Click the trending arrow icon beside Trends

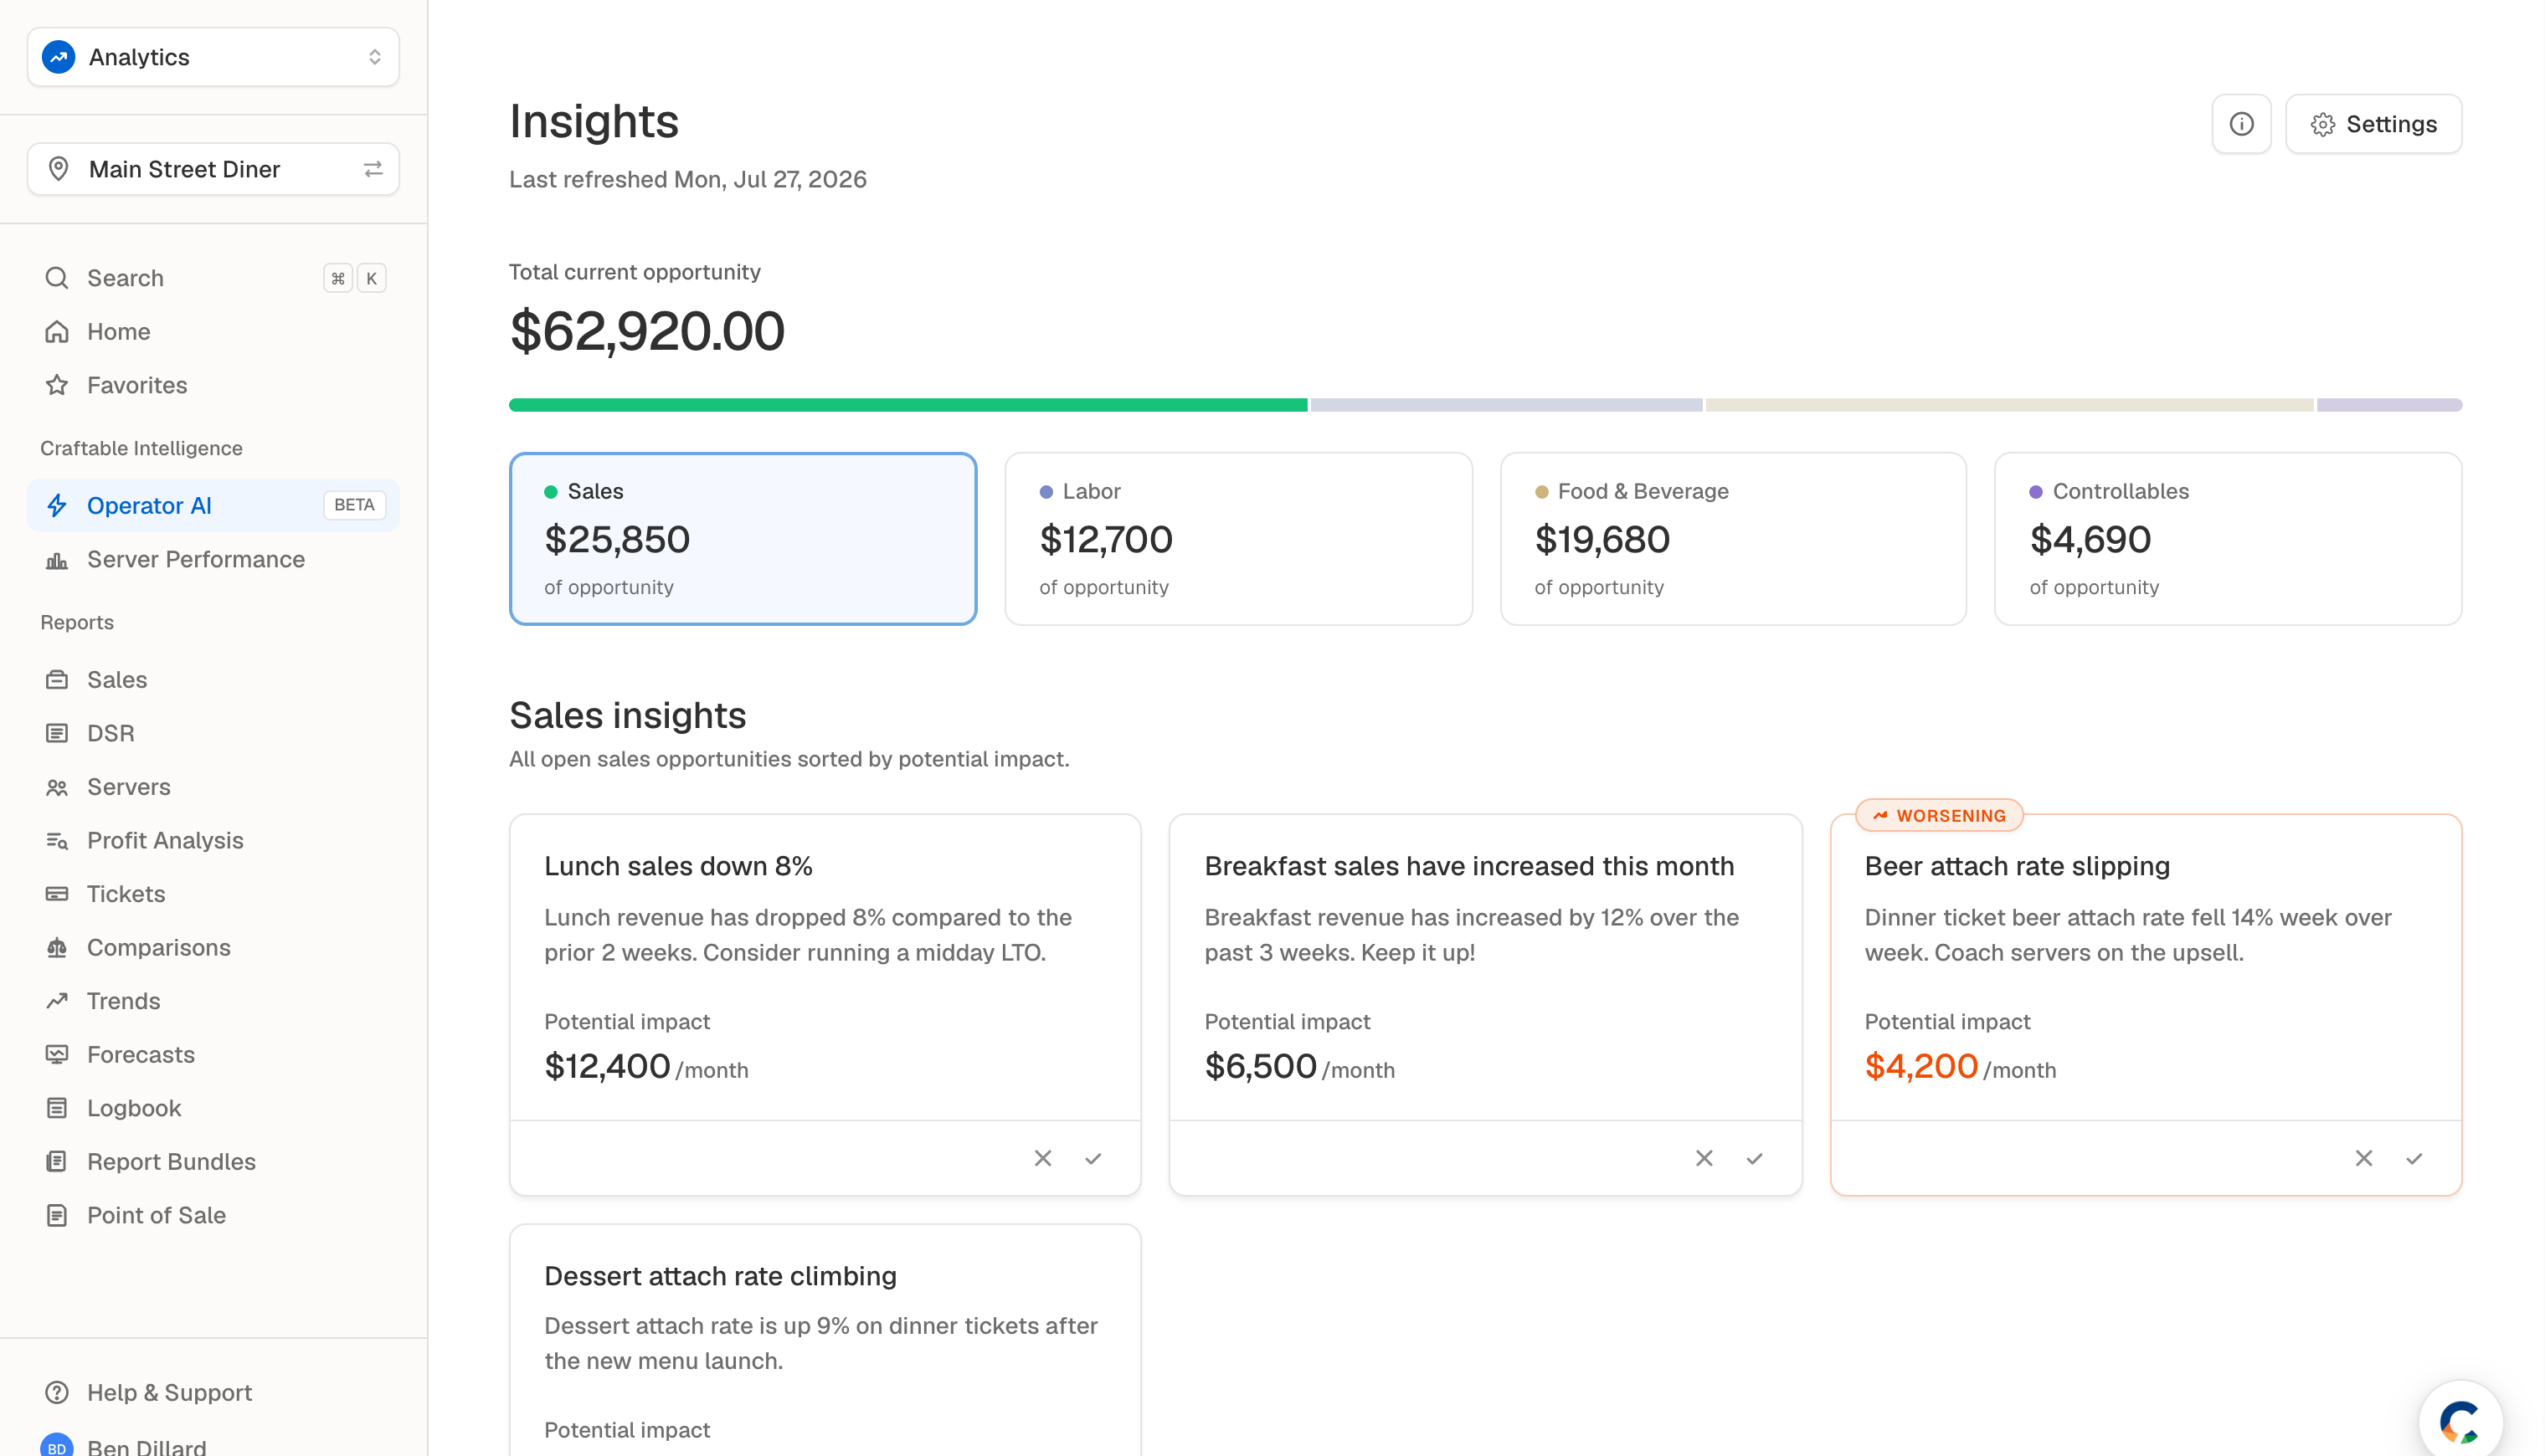coord(57,1001)
